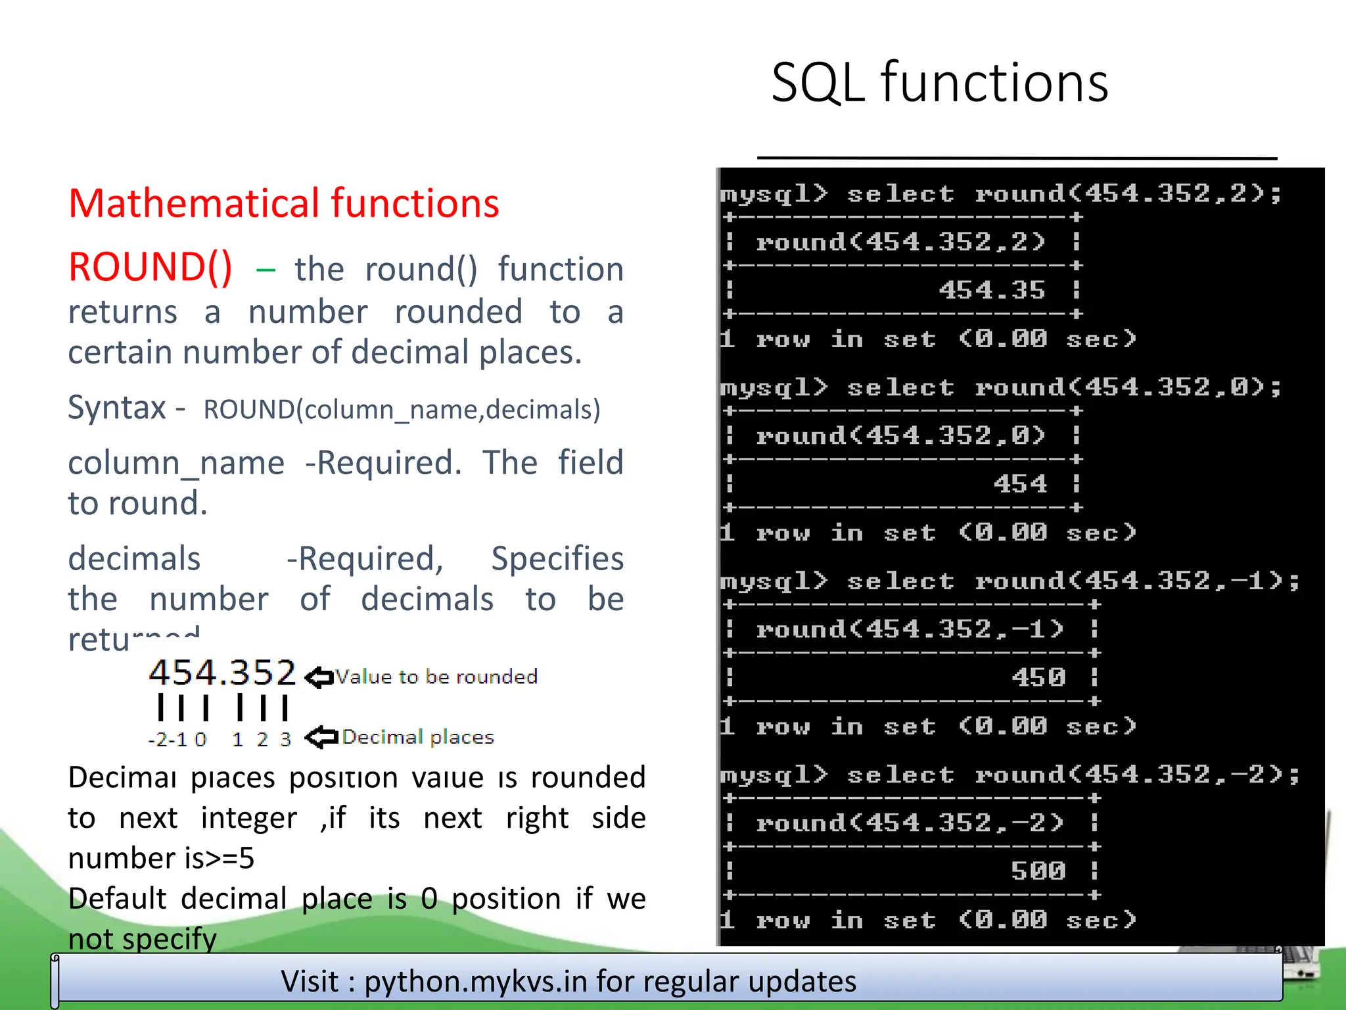Click the '-2-1 0' position labels
Viewport: 1346px width, 1010px height.
click(x=177, y=740)
